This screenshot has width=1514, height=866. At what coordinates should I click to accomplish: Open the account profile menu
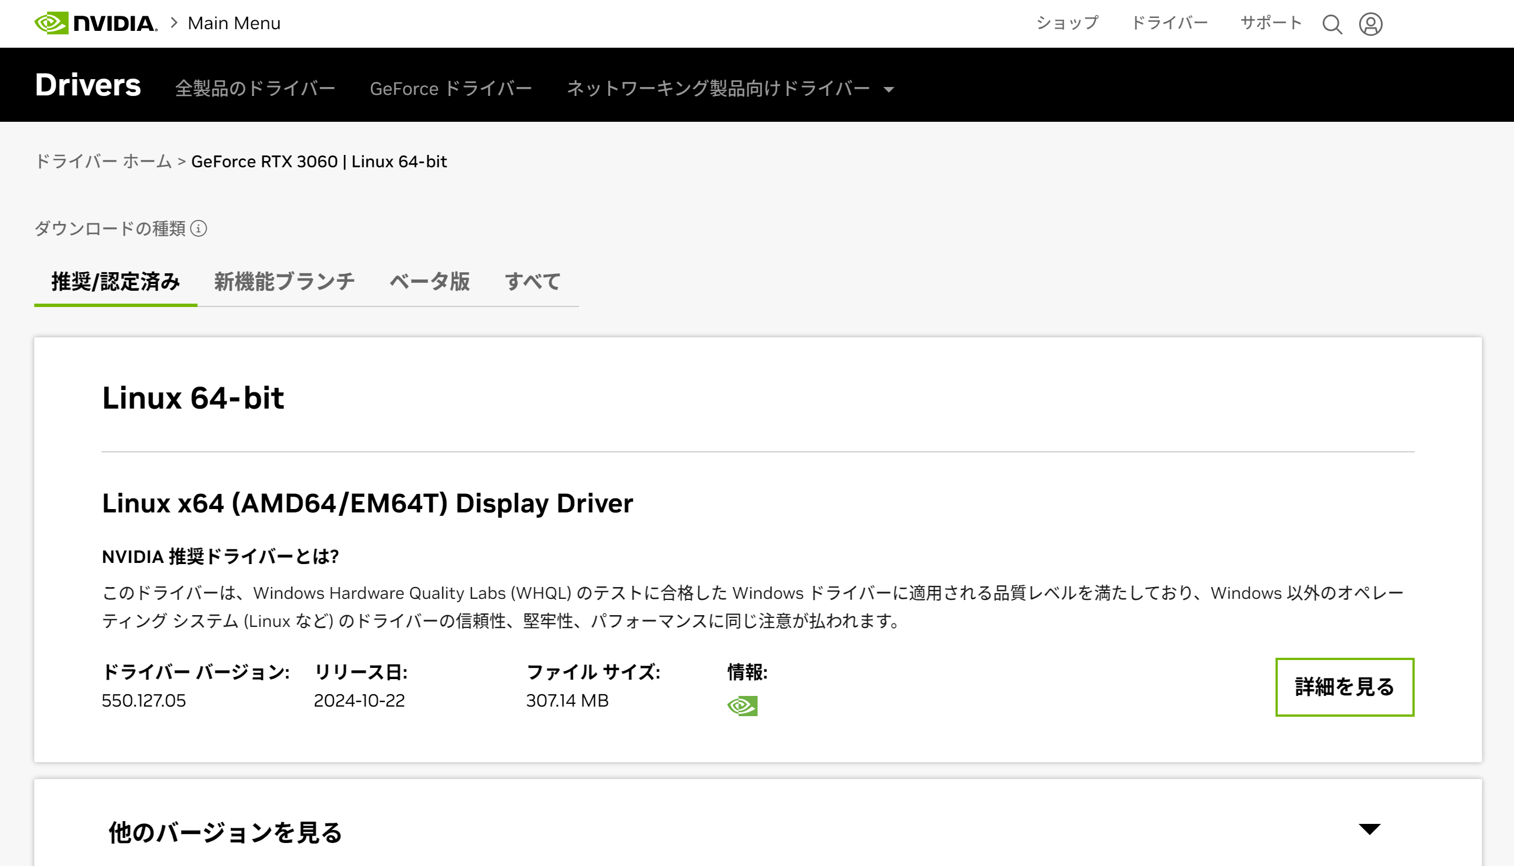[1371, 24]
